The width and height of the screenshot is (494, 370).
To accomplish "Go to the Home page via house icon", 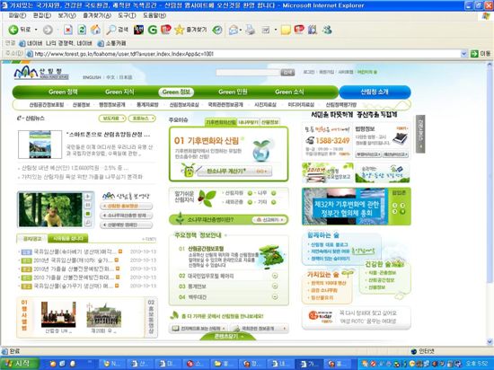I will (95, 30).
